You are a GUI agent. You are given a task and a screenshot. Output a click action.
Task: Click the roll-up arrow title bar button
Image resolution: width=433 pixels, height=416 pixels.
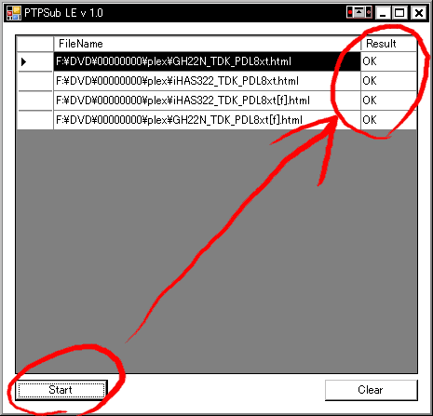point(359,13)
